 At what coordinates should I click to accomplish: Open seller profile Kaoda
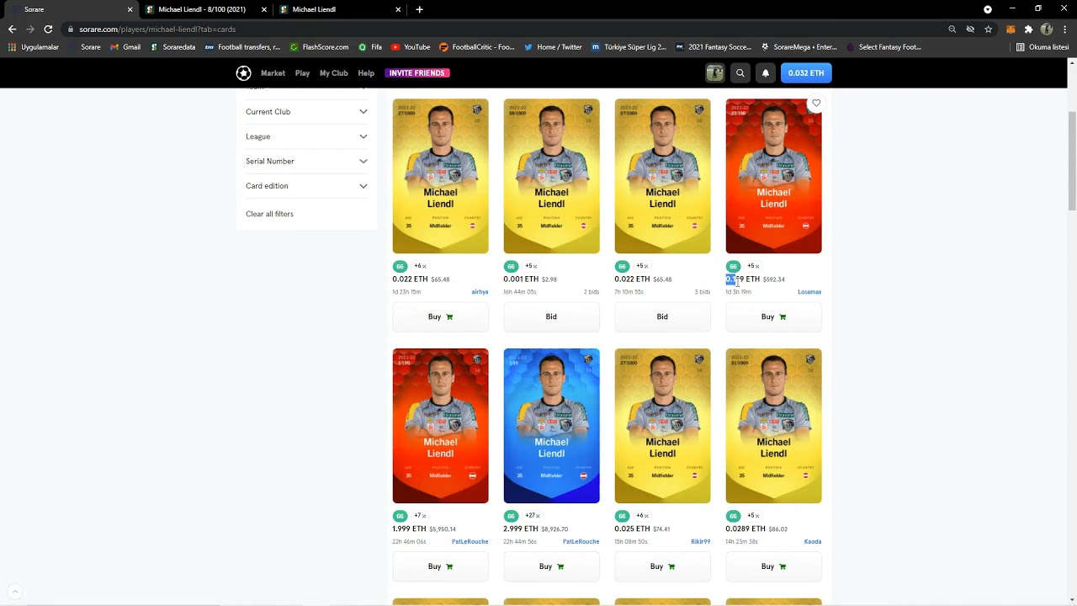(813, 542)
